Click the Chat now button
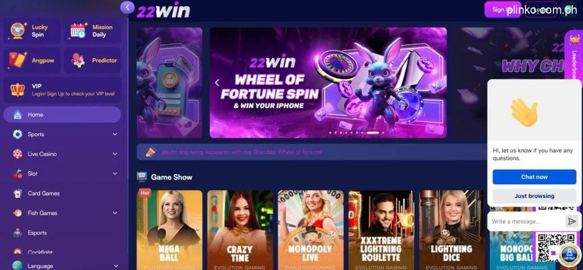The width and height of the screenshot is (583, 270). tap(534, 177)
